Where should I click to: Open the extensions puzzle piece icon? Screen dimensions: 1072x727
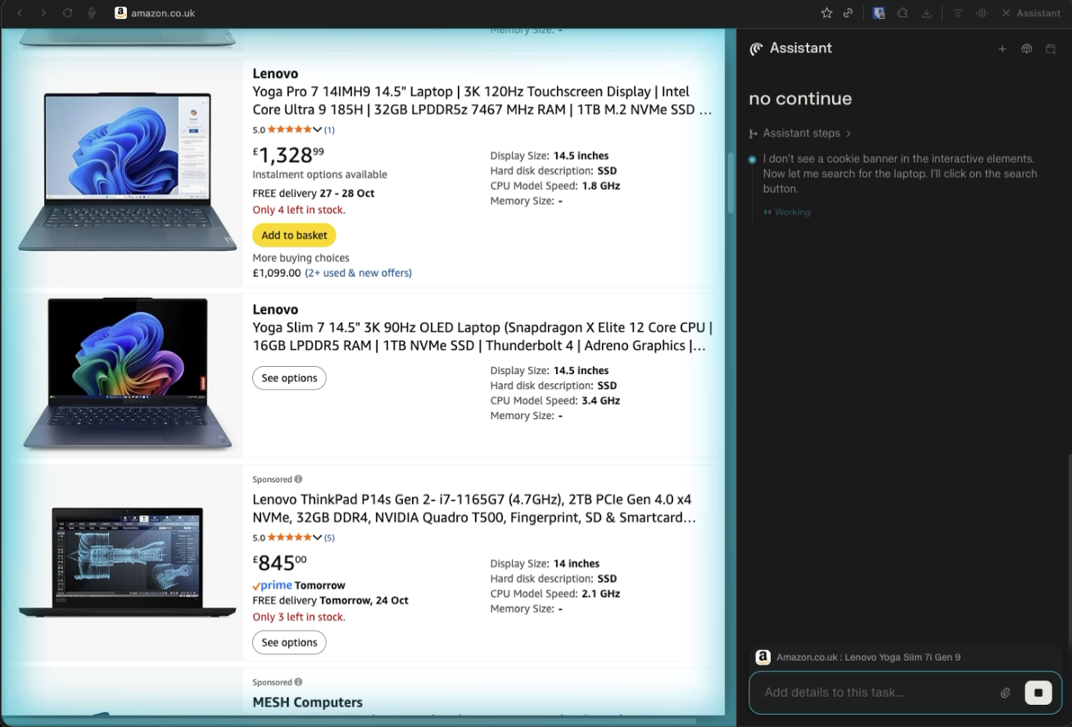click(902, 13)
